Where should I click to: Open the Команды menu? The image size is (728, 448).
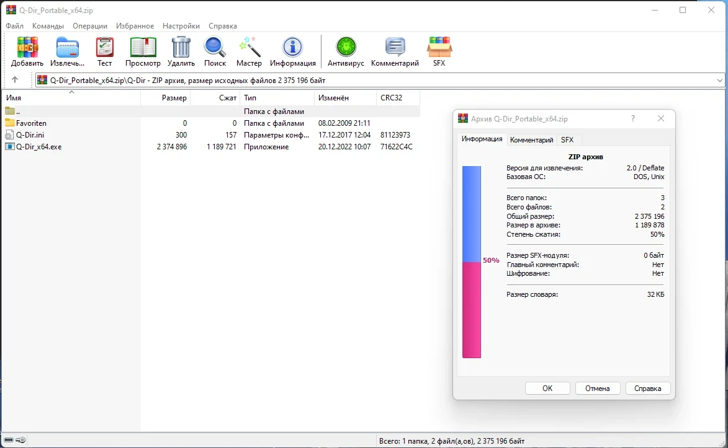click(48, 26)
